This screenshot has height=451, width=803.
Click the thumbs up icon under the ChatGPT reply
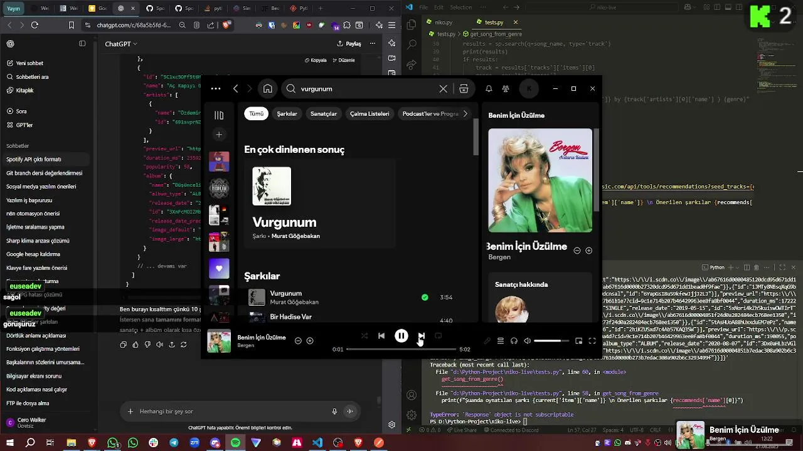pyautogui.click(x=136, y=345)
